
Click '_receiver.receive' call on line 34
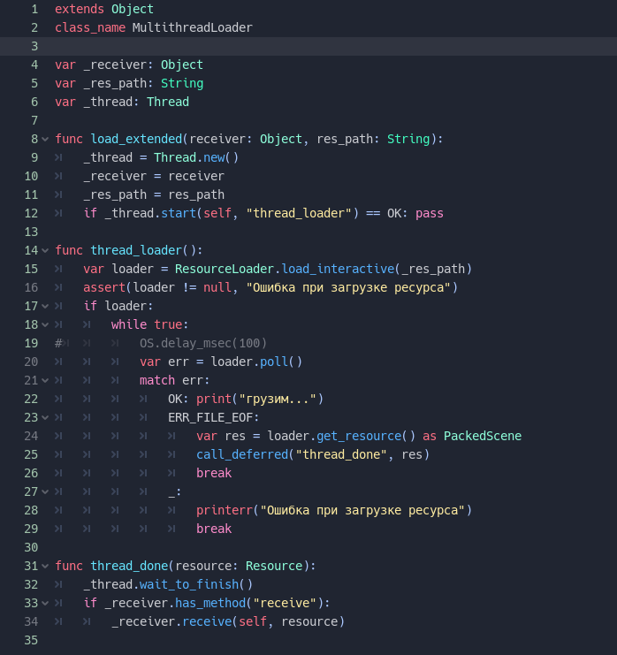[x=171, y=621]
